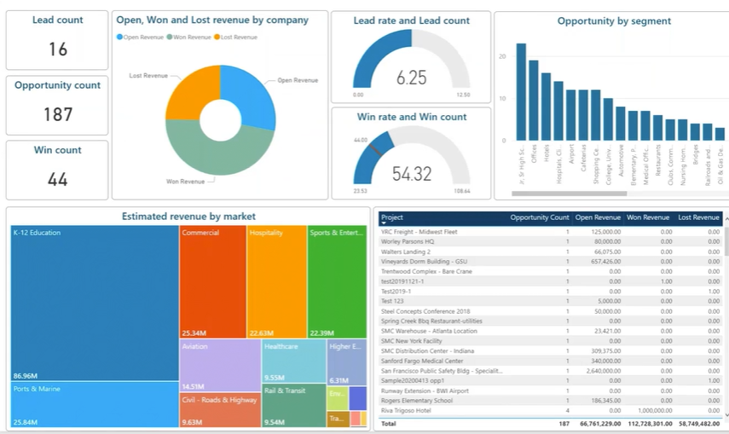Viewport: 729px width, 434px height.
Task: Click the Lead rate gauge filled arc
Action: (x=365, y=62)
